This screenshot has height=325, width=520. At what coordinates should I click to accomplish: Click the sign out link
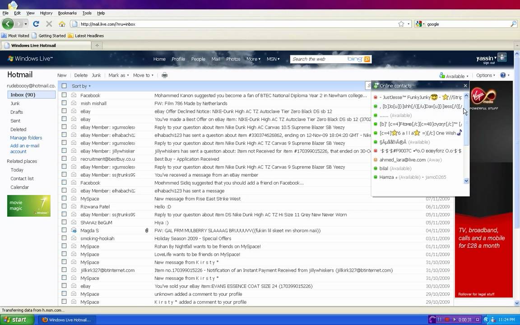[x=489, y=63]
